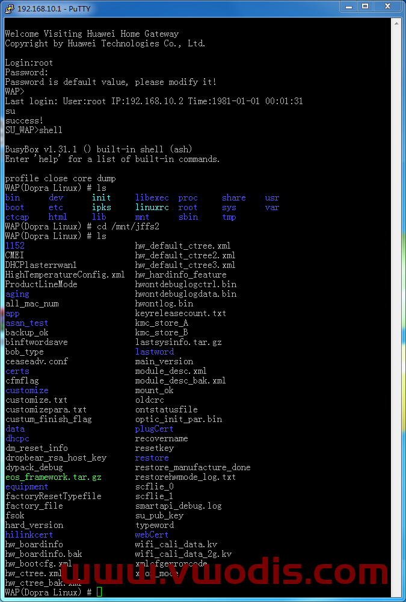Image resolution: width=406 pixels, height=602 pixels.
Task: Select the 'su_pub_key' file name
Action: [x=159, y=515]
